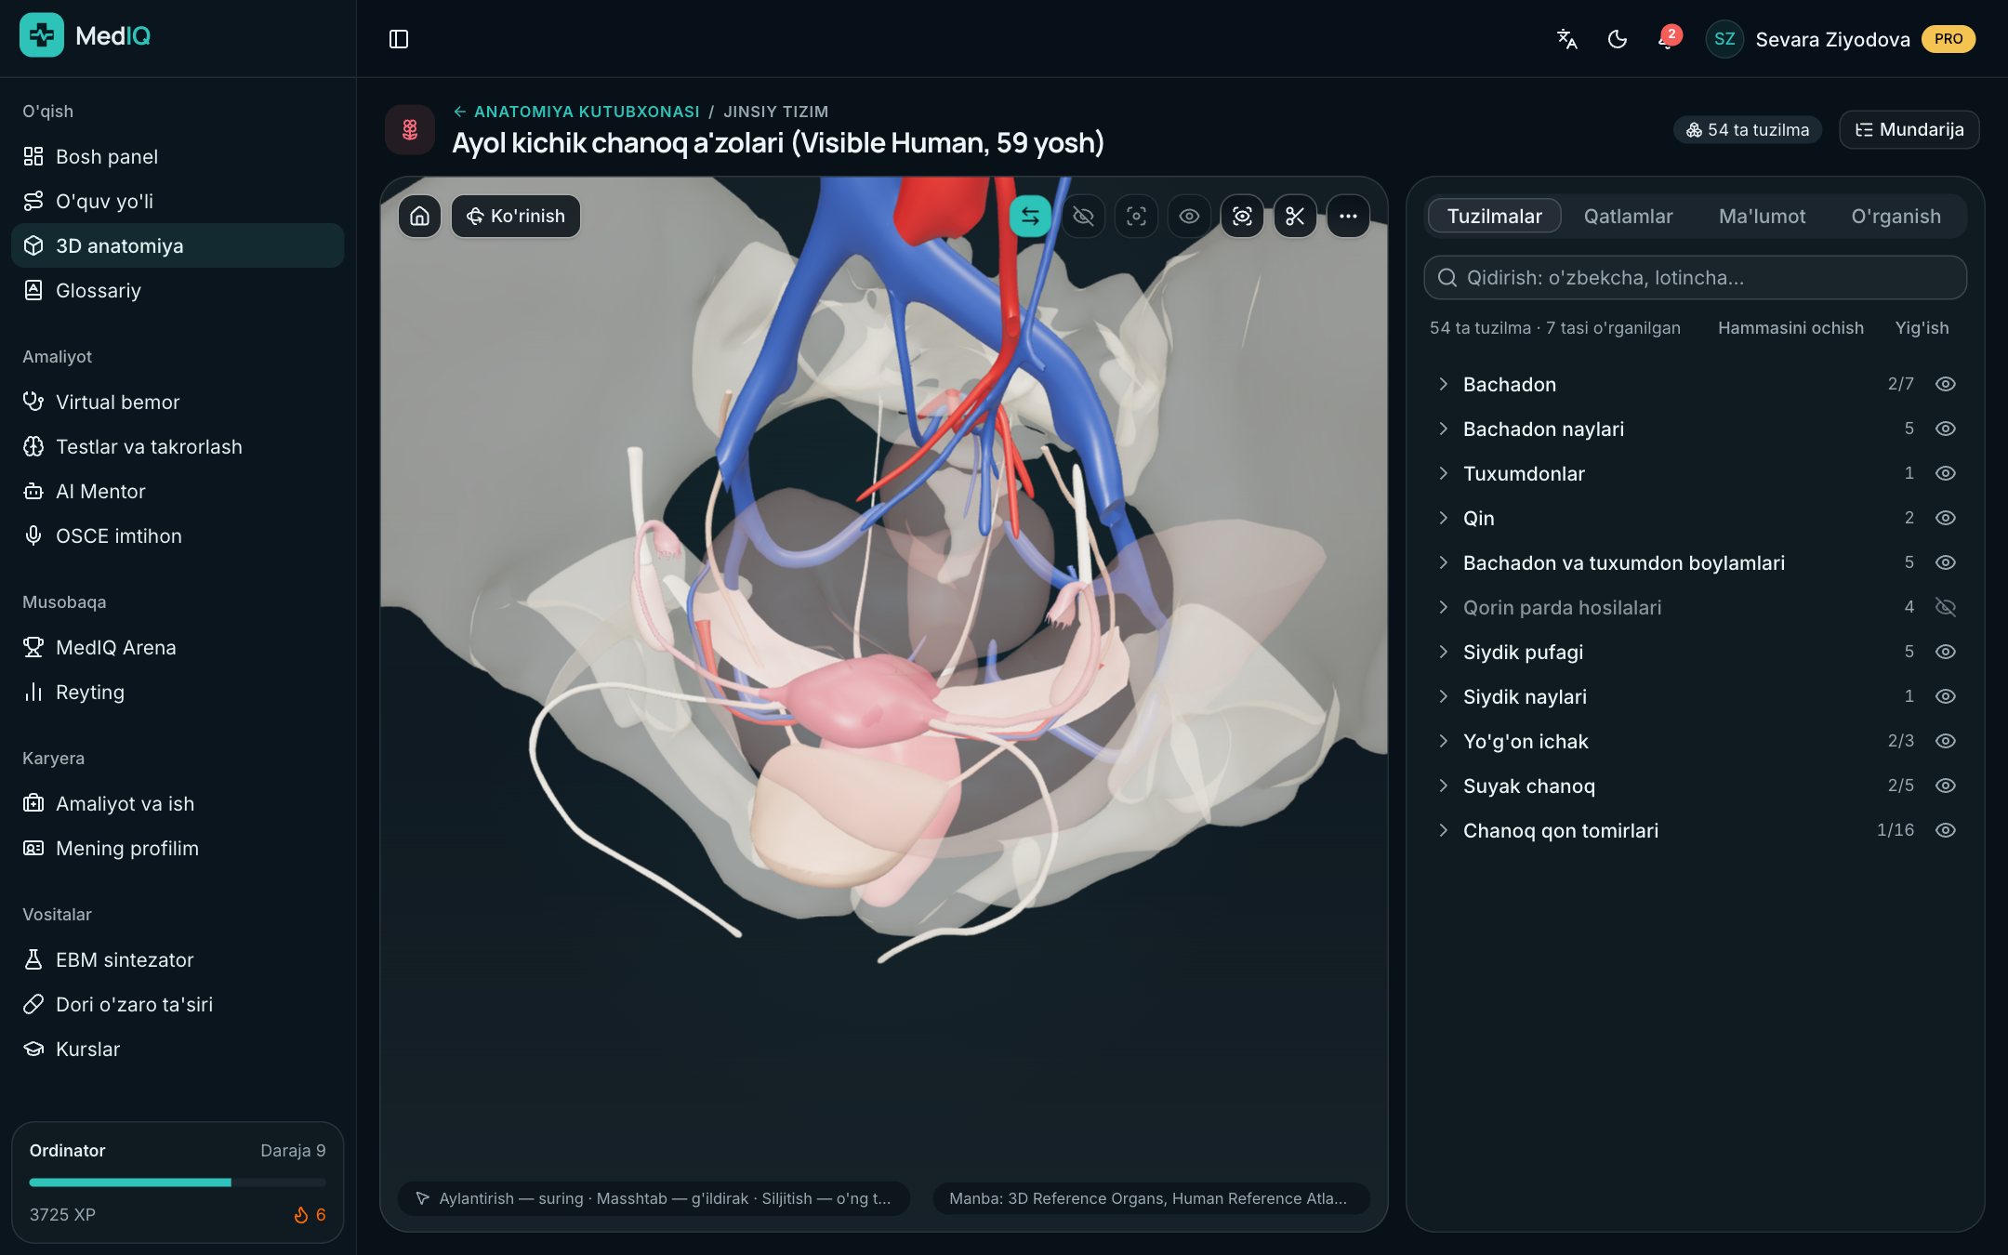Hide the Siydik pufagi structures

(1946, 652)
